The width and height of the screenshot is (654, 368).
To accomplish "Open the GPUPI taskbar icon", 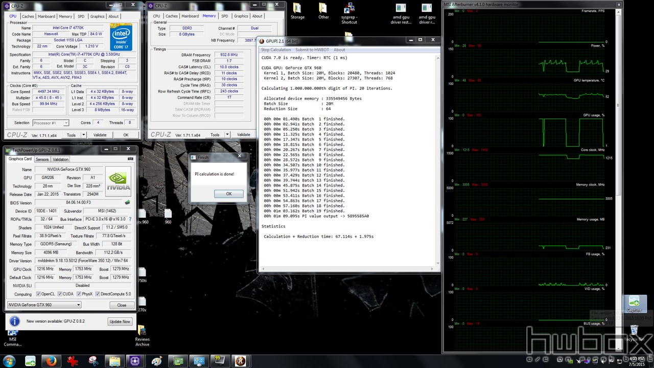I will 240,361.
